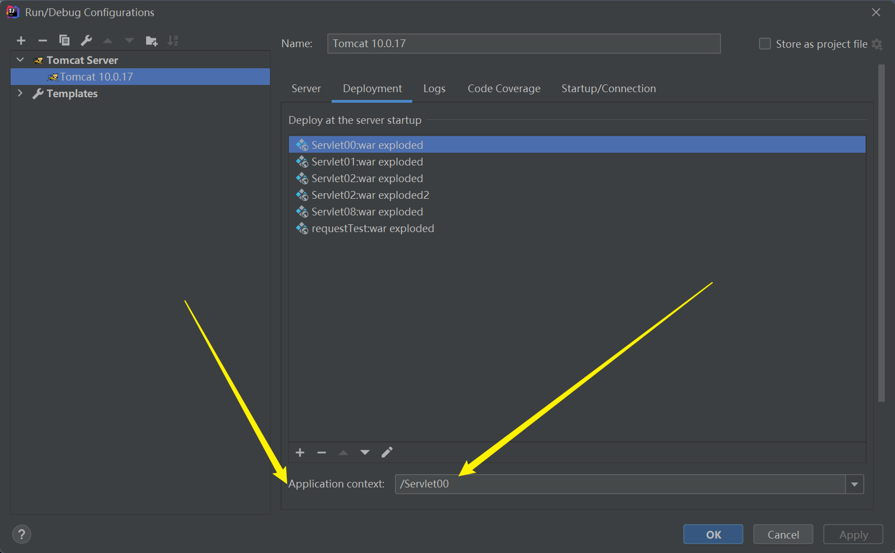Select Servlet00:war exploded artifact

click(x=577, y=145)
